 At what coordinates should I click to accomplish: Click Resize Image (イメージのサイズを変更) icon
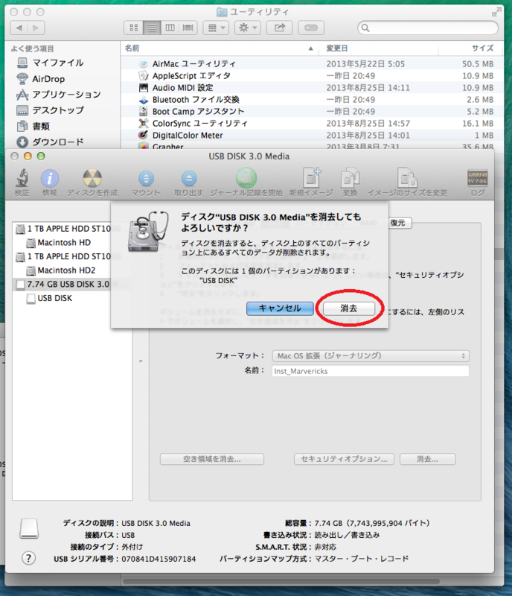coord(407,177)
